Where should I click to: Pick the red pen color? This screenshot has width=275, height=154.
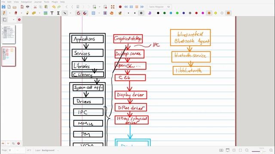pyautogui.click(x=196, y=13)
